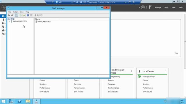Click BPA results in the File and Storage Services tile
This screenshot has width=186, height=104.
(x=113, y=92)
